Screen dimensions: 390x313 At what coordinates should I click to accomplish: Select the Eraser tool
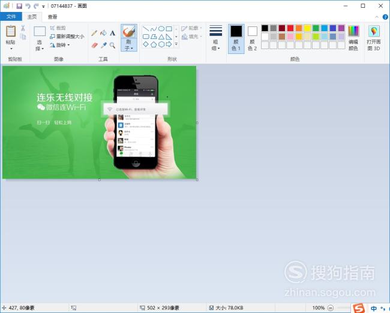coord(94,45)
